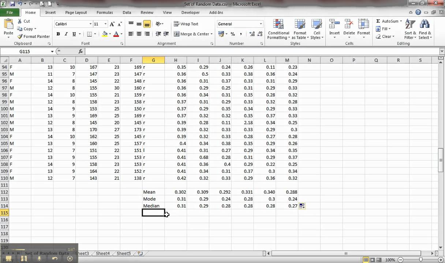The image size is (445, 263).
Task: Switch to the Formulas ribbon tab
Action: [105, 12]
